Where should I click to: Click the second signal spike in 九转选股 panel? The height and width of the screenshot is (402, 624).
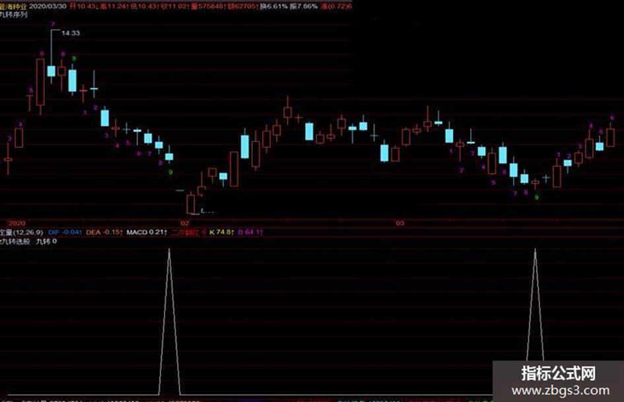pyautogui.click(x=536, y=305)
